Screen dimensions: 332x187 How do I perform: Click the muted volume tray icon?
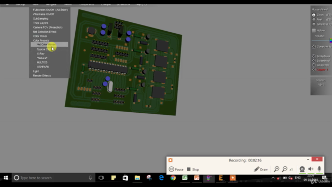click(290, 178)
